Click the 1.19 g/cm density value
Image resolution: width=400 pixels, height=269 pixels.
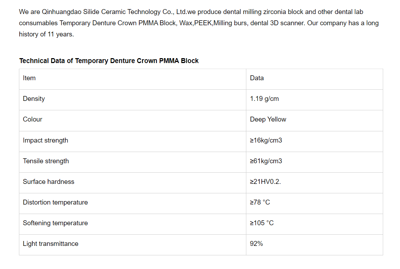pos(264,99)
